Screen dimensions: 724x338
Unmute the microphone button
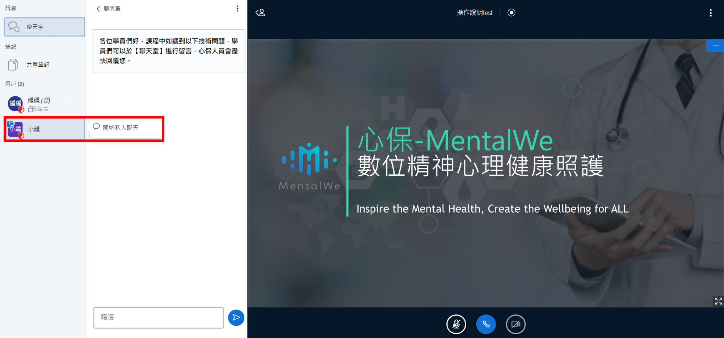pyautogui.click(x=456, y=324)
